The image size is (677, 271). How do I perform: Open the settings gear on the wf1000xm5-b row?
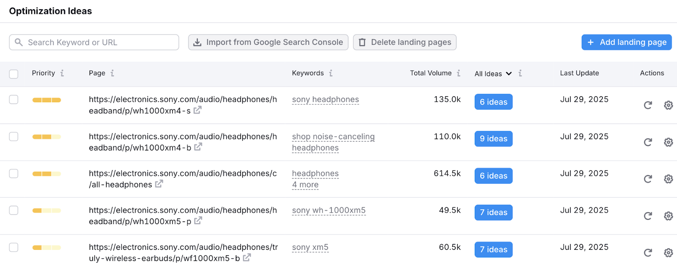[x=668, y=252]
